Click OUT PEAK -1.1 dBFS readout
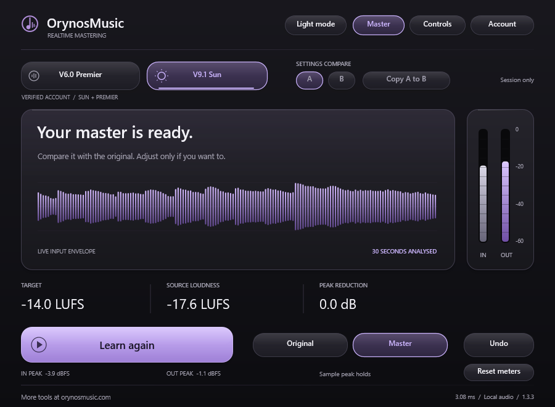555x407 pixels. click(194, 373)
